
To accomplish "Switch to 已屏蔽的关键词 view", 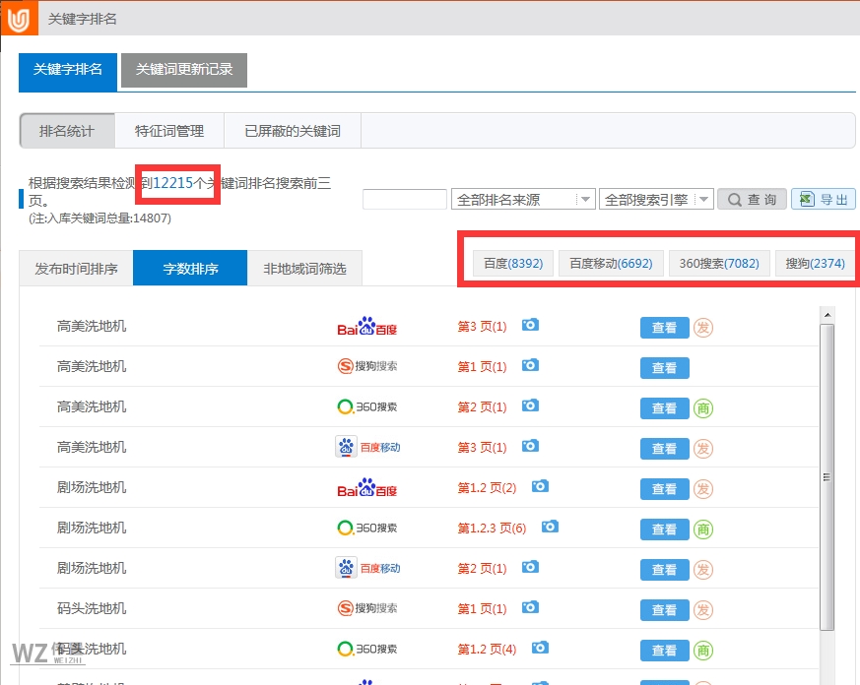I will point(293,130).
